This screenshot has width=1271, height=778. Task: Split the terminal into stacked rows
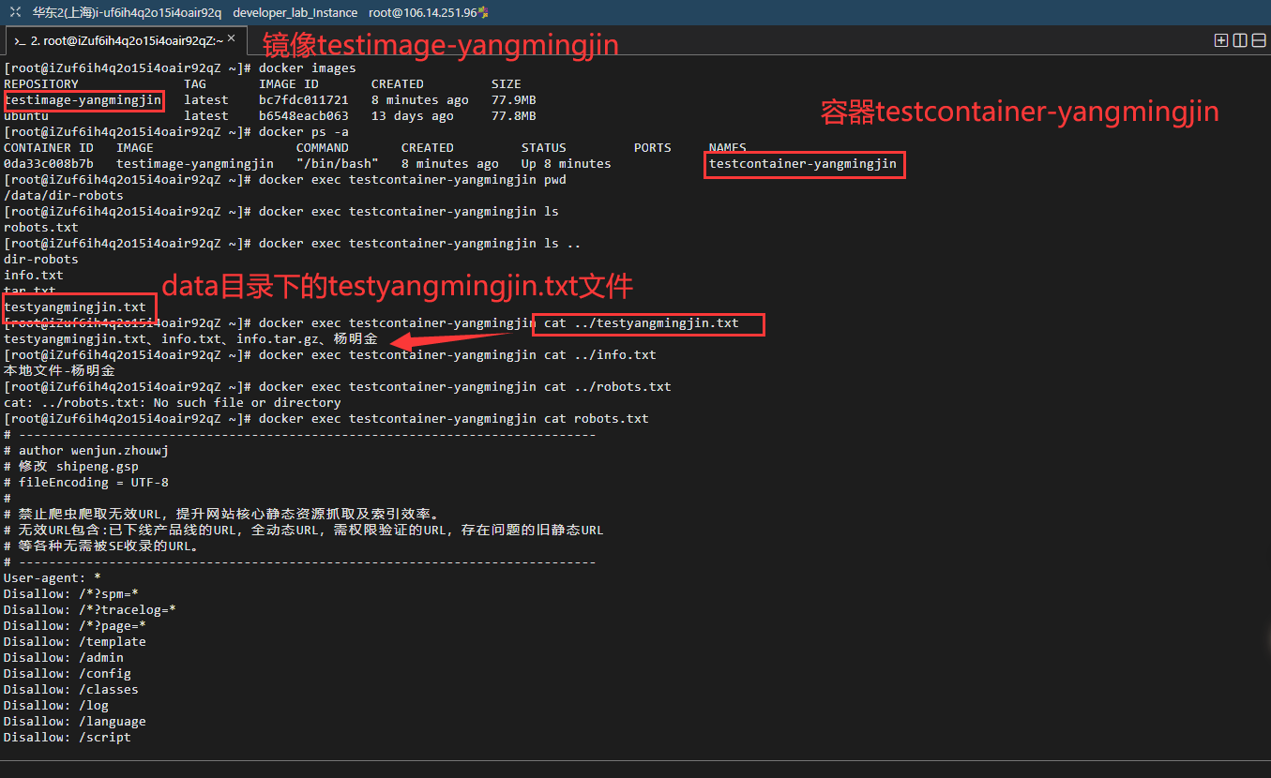click(x=1258, y=40)
